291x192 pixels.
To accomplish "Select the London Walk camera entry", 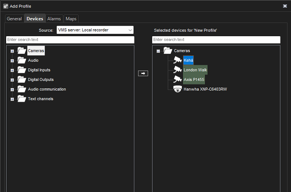I will [195, 70].
